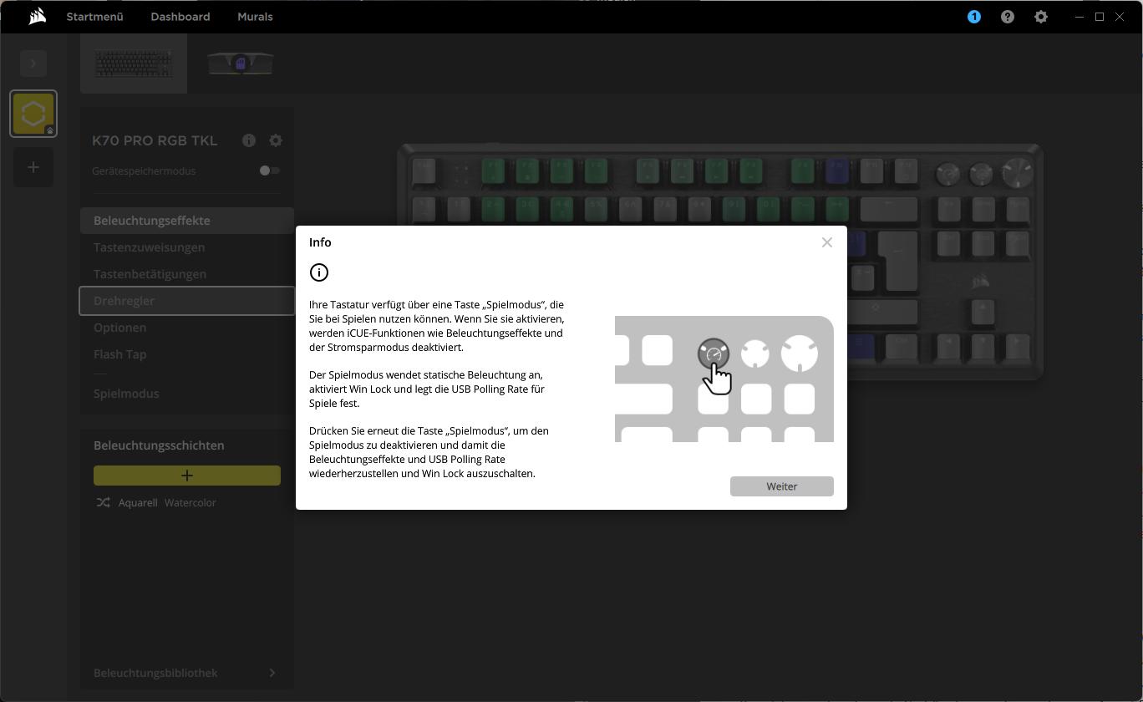Select the K70 keyboard device thumbnail

pos(134,64)
